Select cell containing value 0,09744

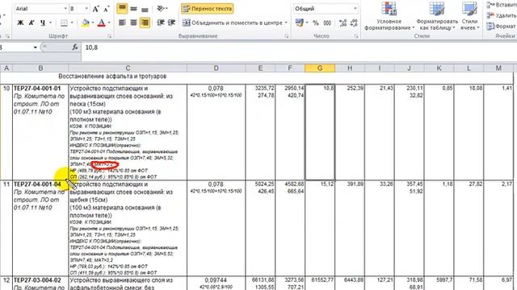point(216,283)
